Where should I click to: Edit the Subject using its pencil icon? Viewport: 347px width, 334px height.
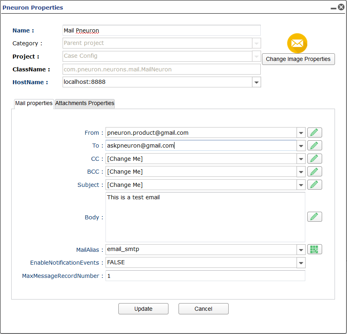[315, 185]
